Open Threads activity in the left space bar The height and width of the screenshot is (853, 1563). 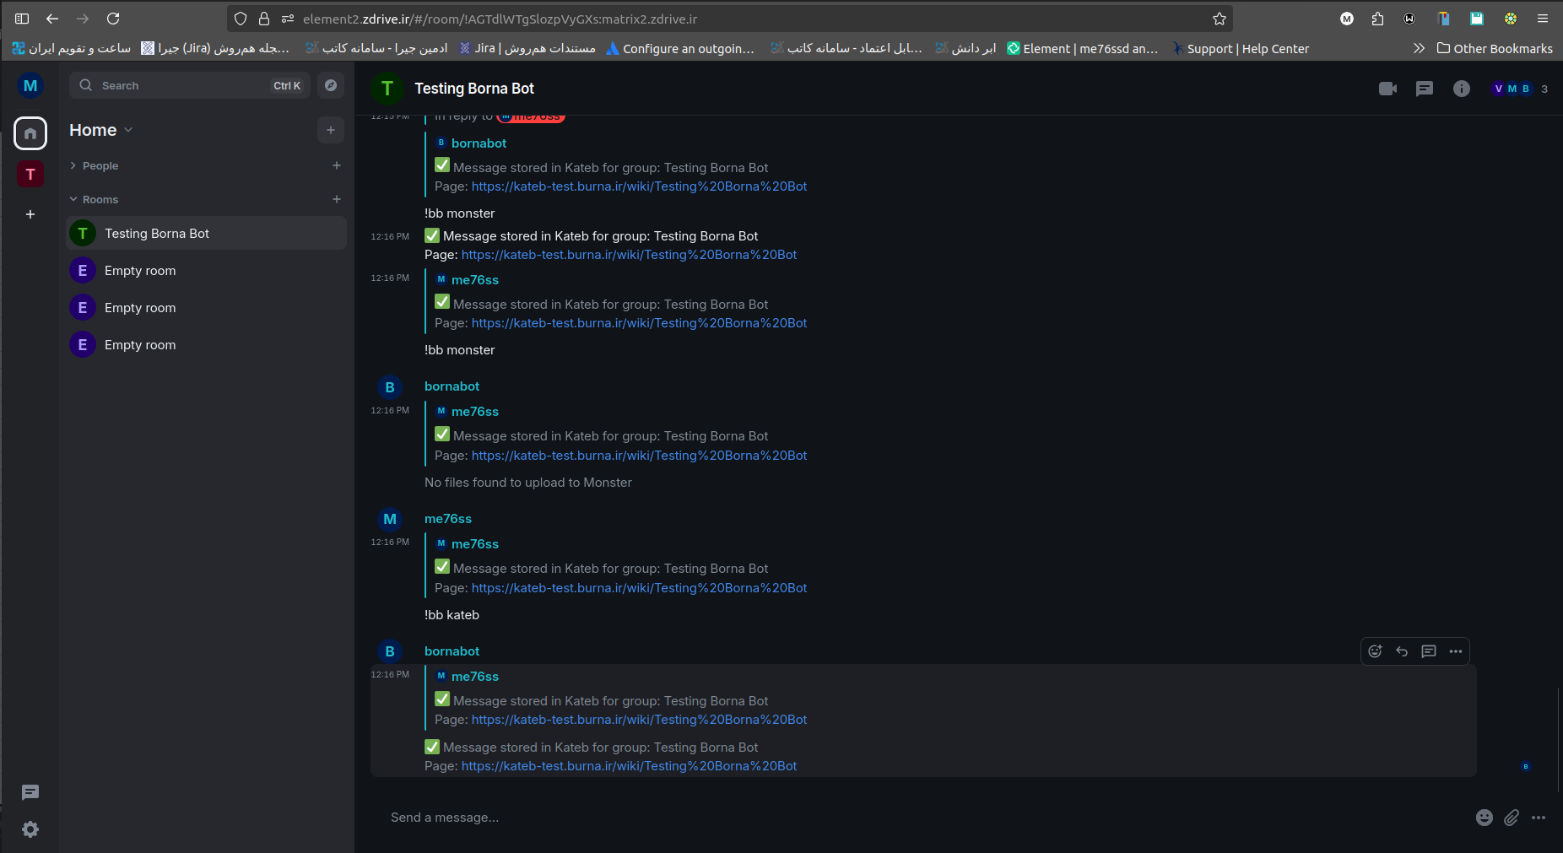[x=30, y=792]
